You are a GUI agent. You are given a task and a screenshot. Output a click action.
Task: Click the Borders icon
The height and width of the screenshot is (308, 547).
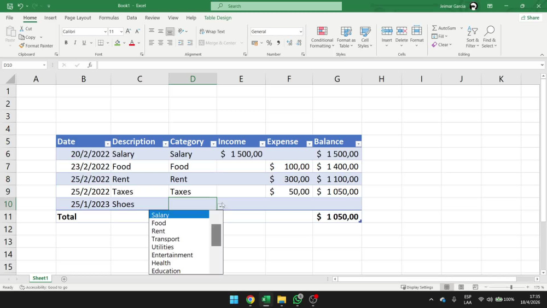(x=101, y=43)
